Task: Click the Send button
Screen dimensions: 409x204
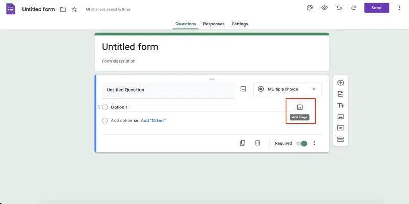Action: pos(376,8)
